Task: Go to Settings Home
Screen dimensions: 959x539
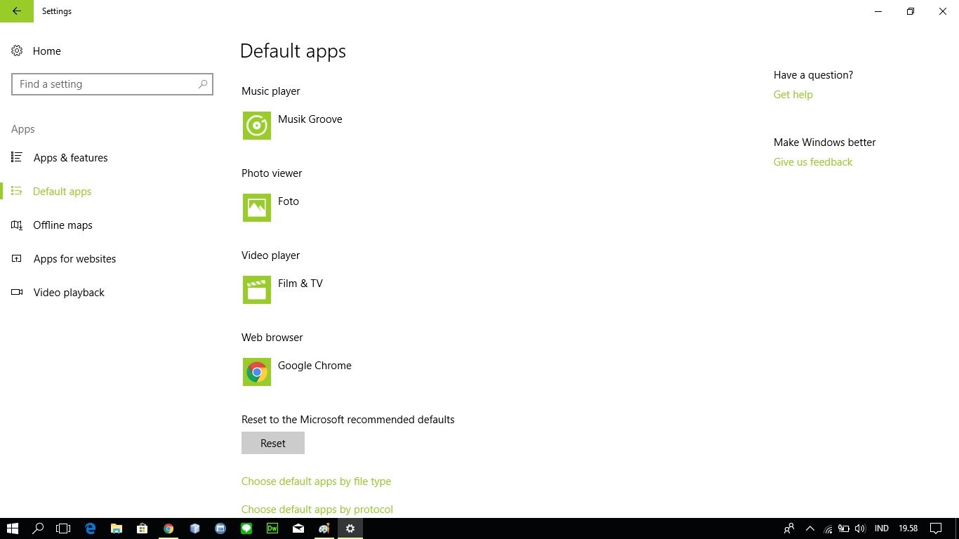Action: (x=37, y=51)
